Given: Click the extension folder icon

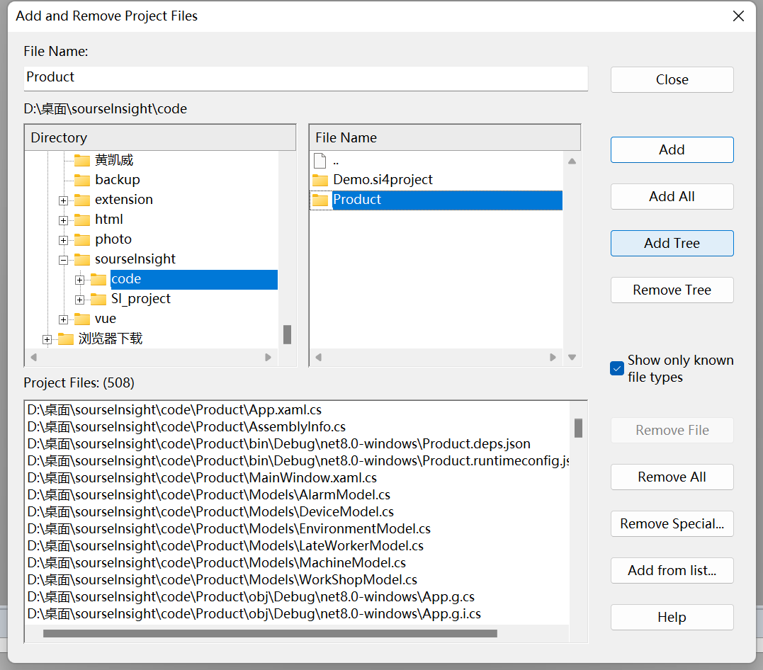Looking at the screenshot, I should click(x=81, y=200).
